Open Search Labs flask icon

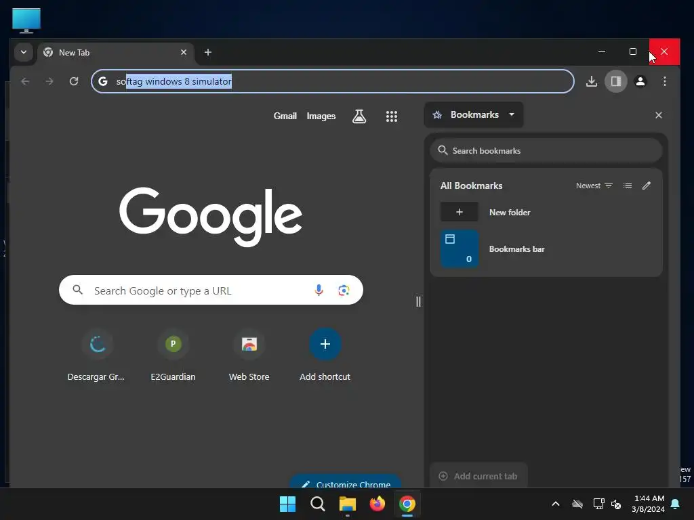(359, 116)
